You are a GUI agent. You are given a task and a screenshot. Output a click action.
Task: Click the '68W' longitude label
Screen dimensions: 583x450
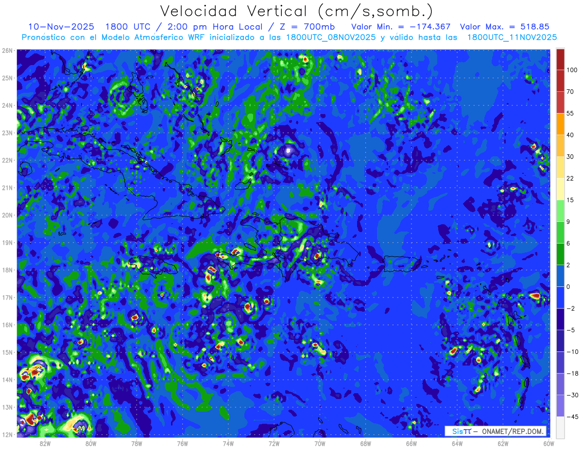pyautogui.click(x=365, y=443)
